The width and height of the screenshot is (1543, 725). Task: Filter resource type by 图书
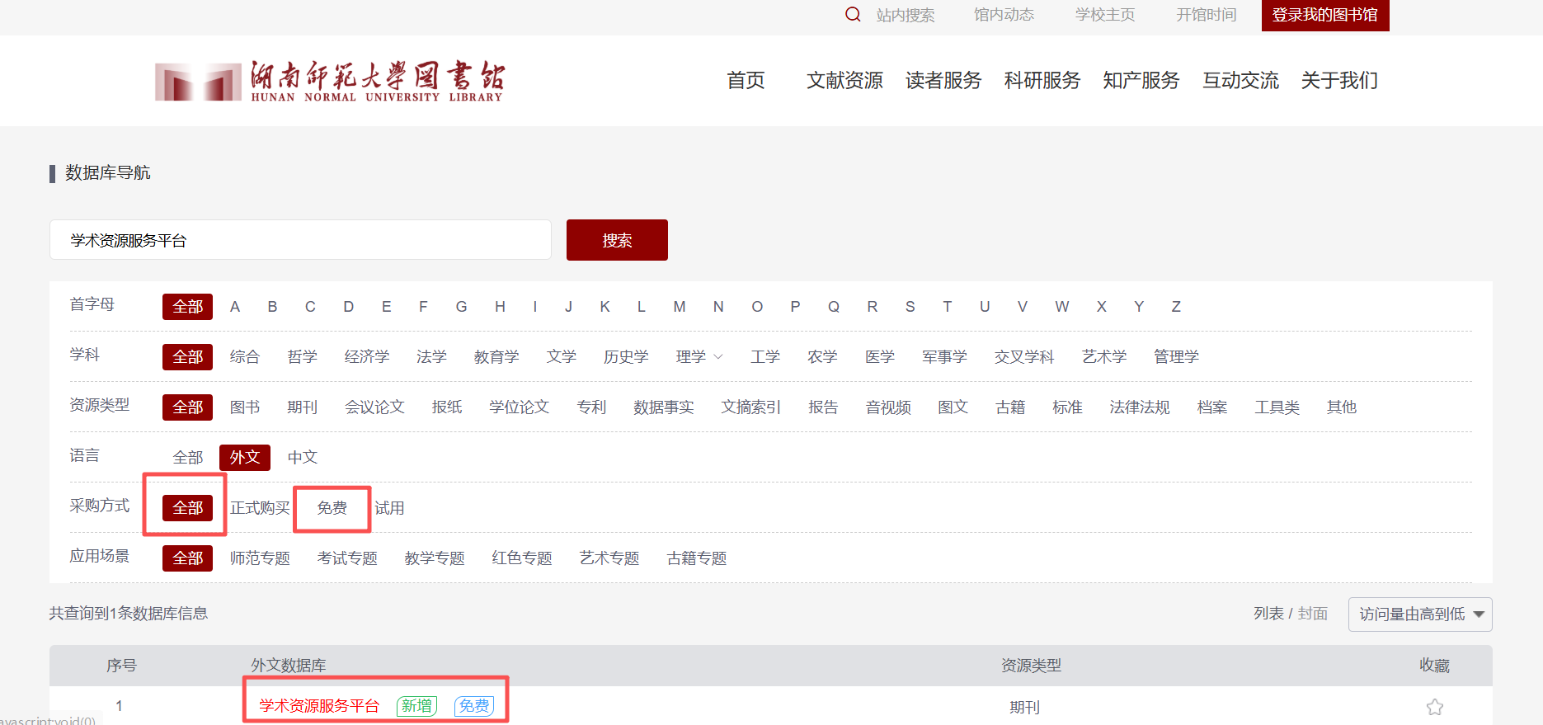(x=245, y=407)
